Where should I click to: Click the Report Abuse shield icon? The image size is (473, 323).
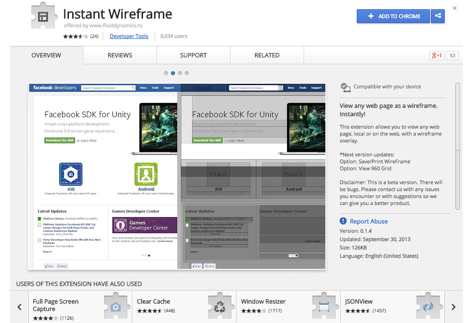tap(343, 221)
